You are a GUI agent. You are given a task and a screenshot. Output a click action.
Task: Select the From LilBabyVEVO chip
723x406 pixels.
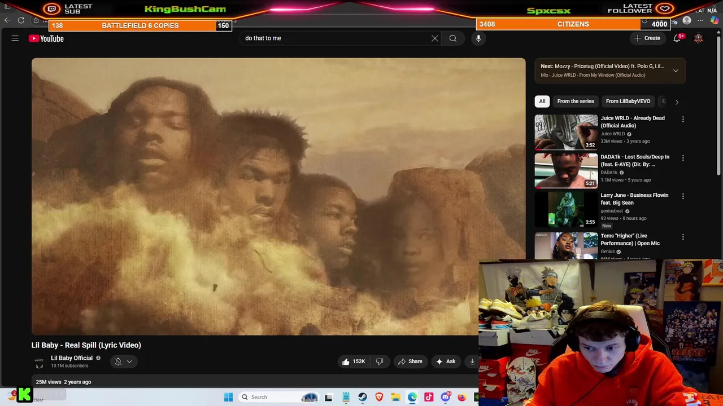628,101
